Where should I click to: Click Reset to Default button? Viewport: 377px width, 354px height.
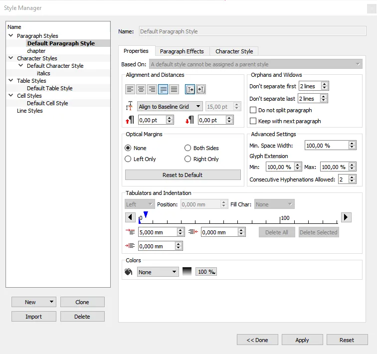pyautogui.click(x=183, y=175)
